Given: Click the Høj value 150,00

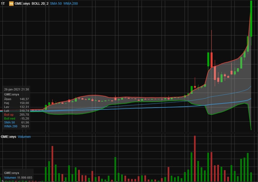Looking at the screenshot, I should (x=24, y=103).
